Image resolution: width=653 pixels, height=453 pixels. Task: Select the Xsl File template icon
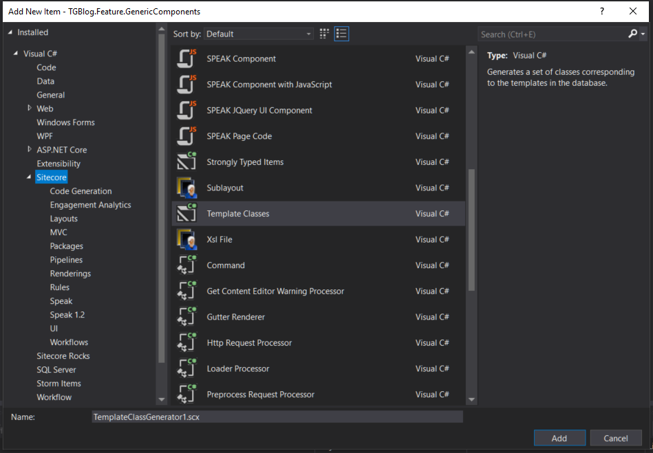tap(186, 239)
